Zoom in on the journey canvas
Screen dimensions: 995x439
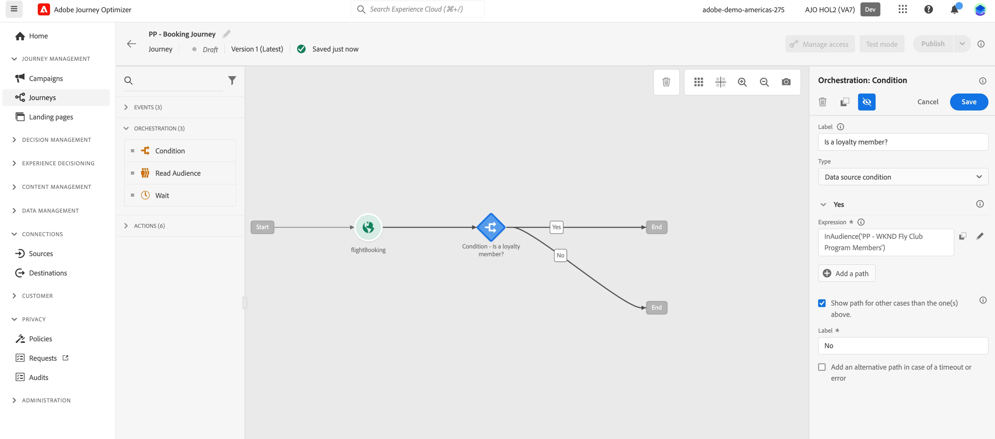(742, 82)
